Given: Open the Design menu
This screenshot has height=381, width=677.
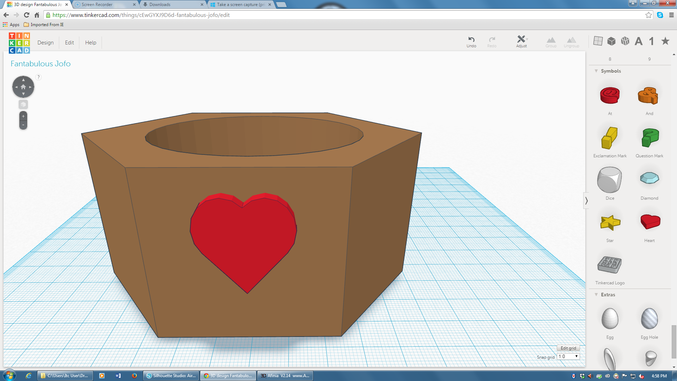Looking at the screenshot, I should tap(45, 43).
